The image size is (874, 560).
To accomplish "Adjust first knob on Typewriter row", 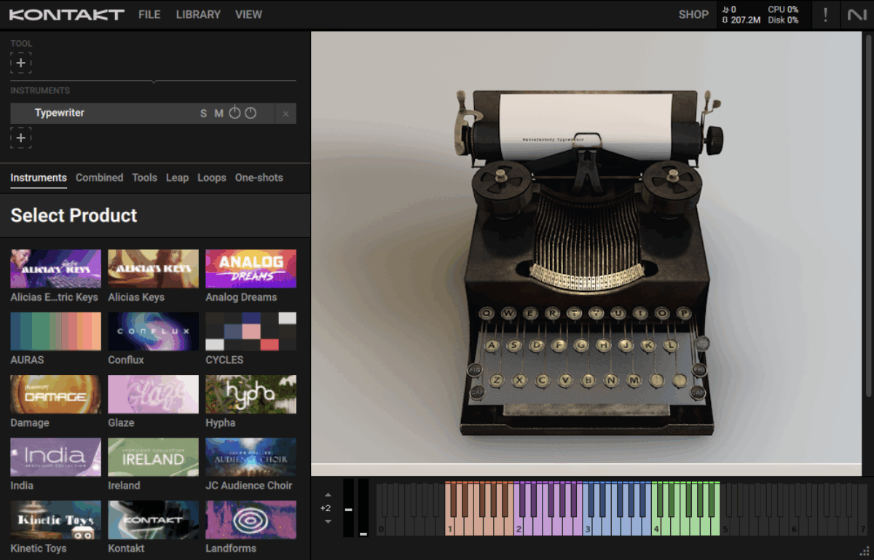I will tap(235, 113).
